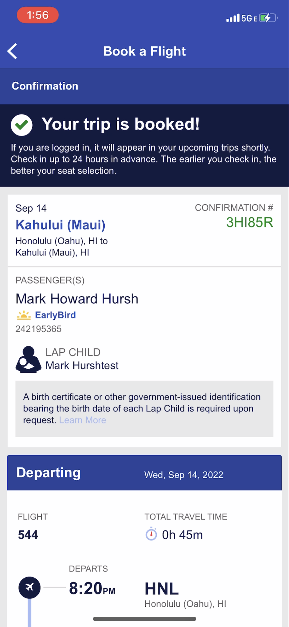Viewport: 289px width, 627px height.
Task: Tap the cellular signal bars
Action: click(x=233, y=18)
